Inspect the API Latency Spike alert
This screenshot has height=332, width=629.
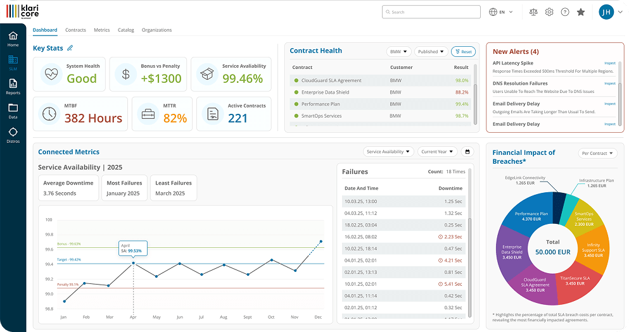609,63
